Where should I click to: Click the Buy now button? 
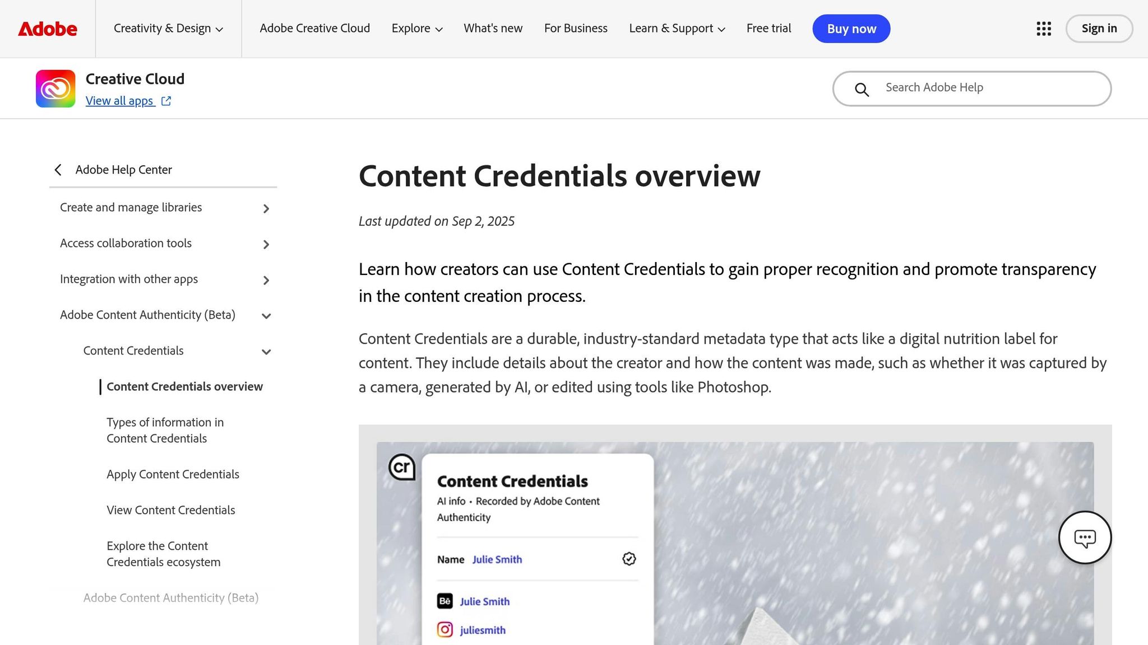[851, 29]
